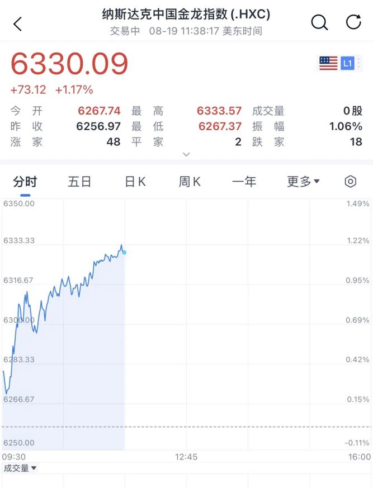Tap the dashed previous-close line on chart
Screen dimensions: 373x488
(x=187, y=427)
